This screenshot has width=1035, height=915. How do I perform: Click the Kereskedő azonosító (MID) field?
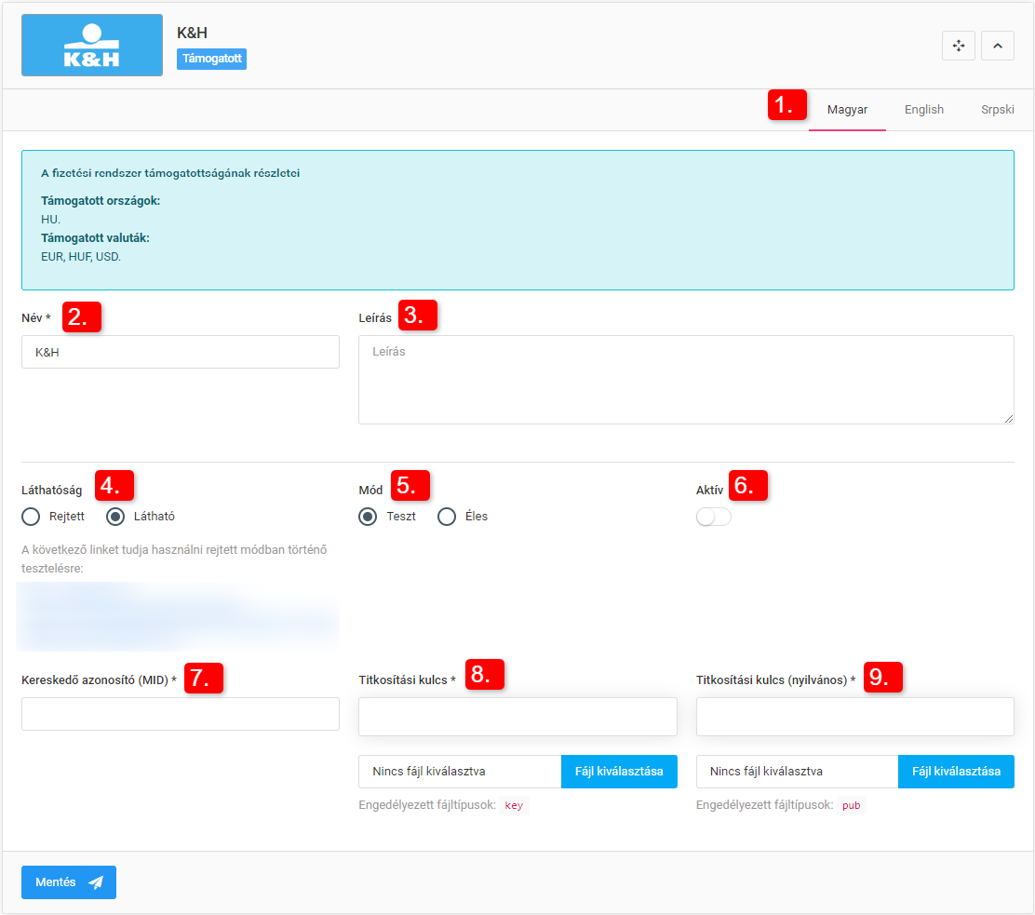point(181,714)
